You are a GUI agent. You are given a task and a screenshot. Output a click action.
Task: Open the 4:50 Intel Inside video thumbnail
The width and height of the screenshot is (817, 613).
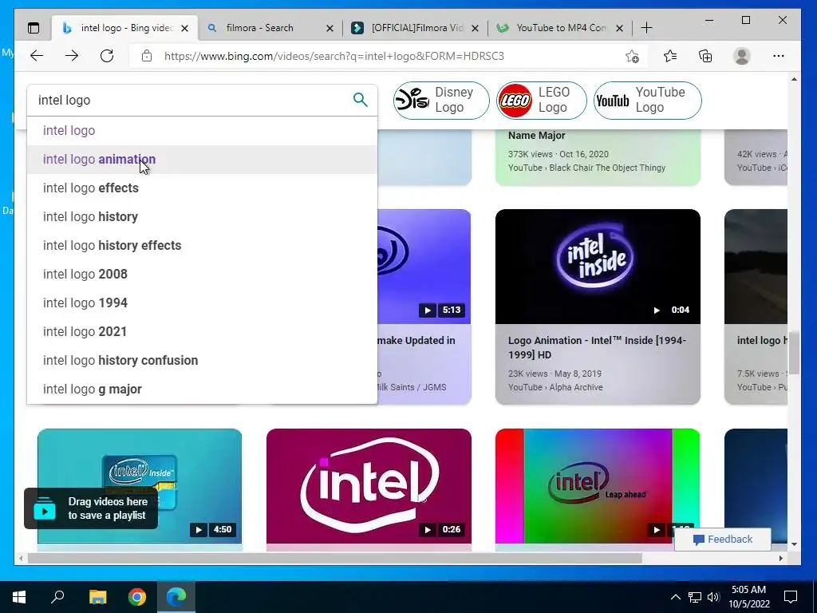coord(140,486)
